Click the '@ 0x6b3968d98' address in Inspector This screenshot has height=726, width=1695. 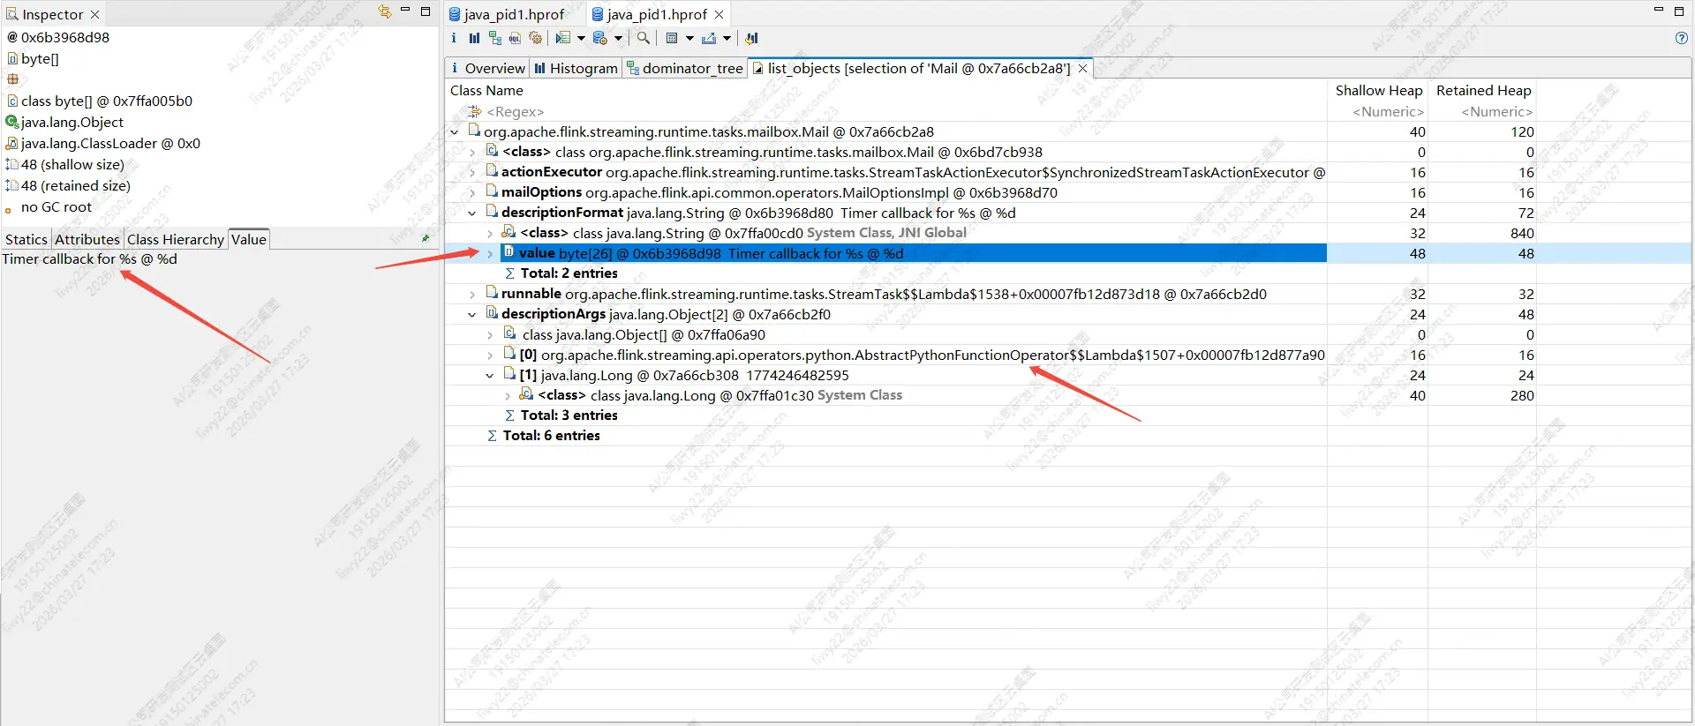(x=58, y=38)
